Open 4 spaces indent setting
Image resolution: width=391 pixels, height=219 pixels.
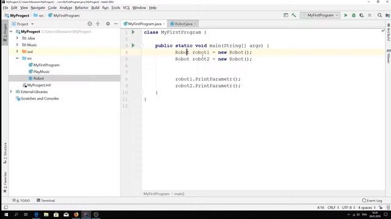pos(367,207)
